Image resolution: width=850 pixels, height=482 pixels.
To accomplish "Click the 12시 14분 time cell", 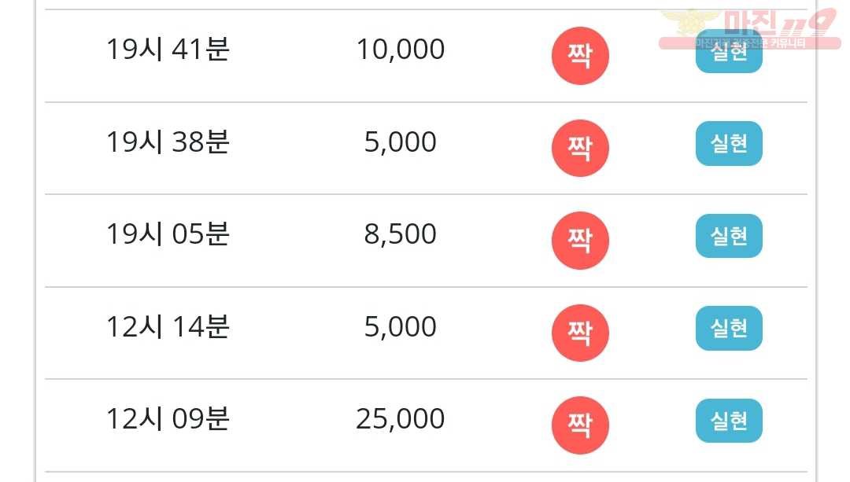I will pos(168,326).
